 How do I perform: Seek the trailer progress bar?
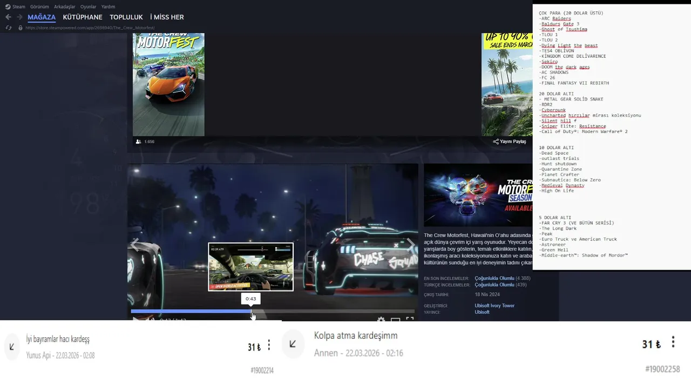(x=273, y=311)
